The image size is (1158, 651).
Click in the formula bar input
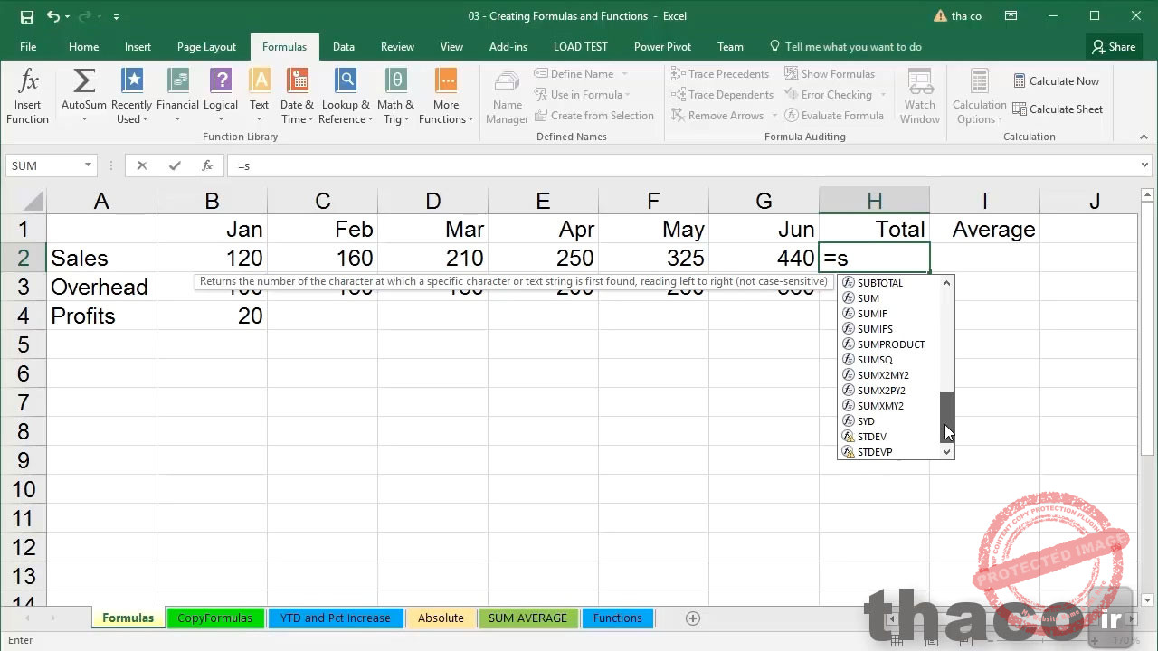[x=683, y=165]
